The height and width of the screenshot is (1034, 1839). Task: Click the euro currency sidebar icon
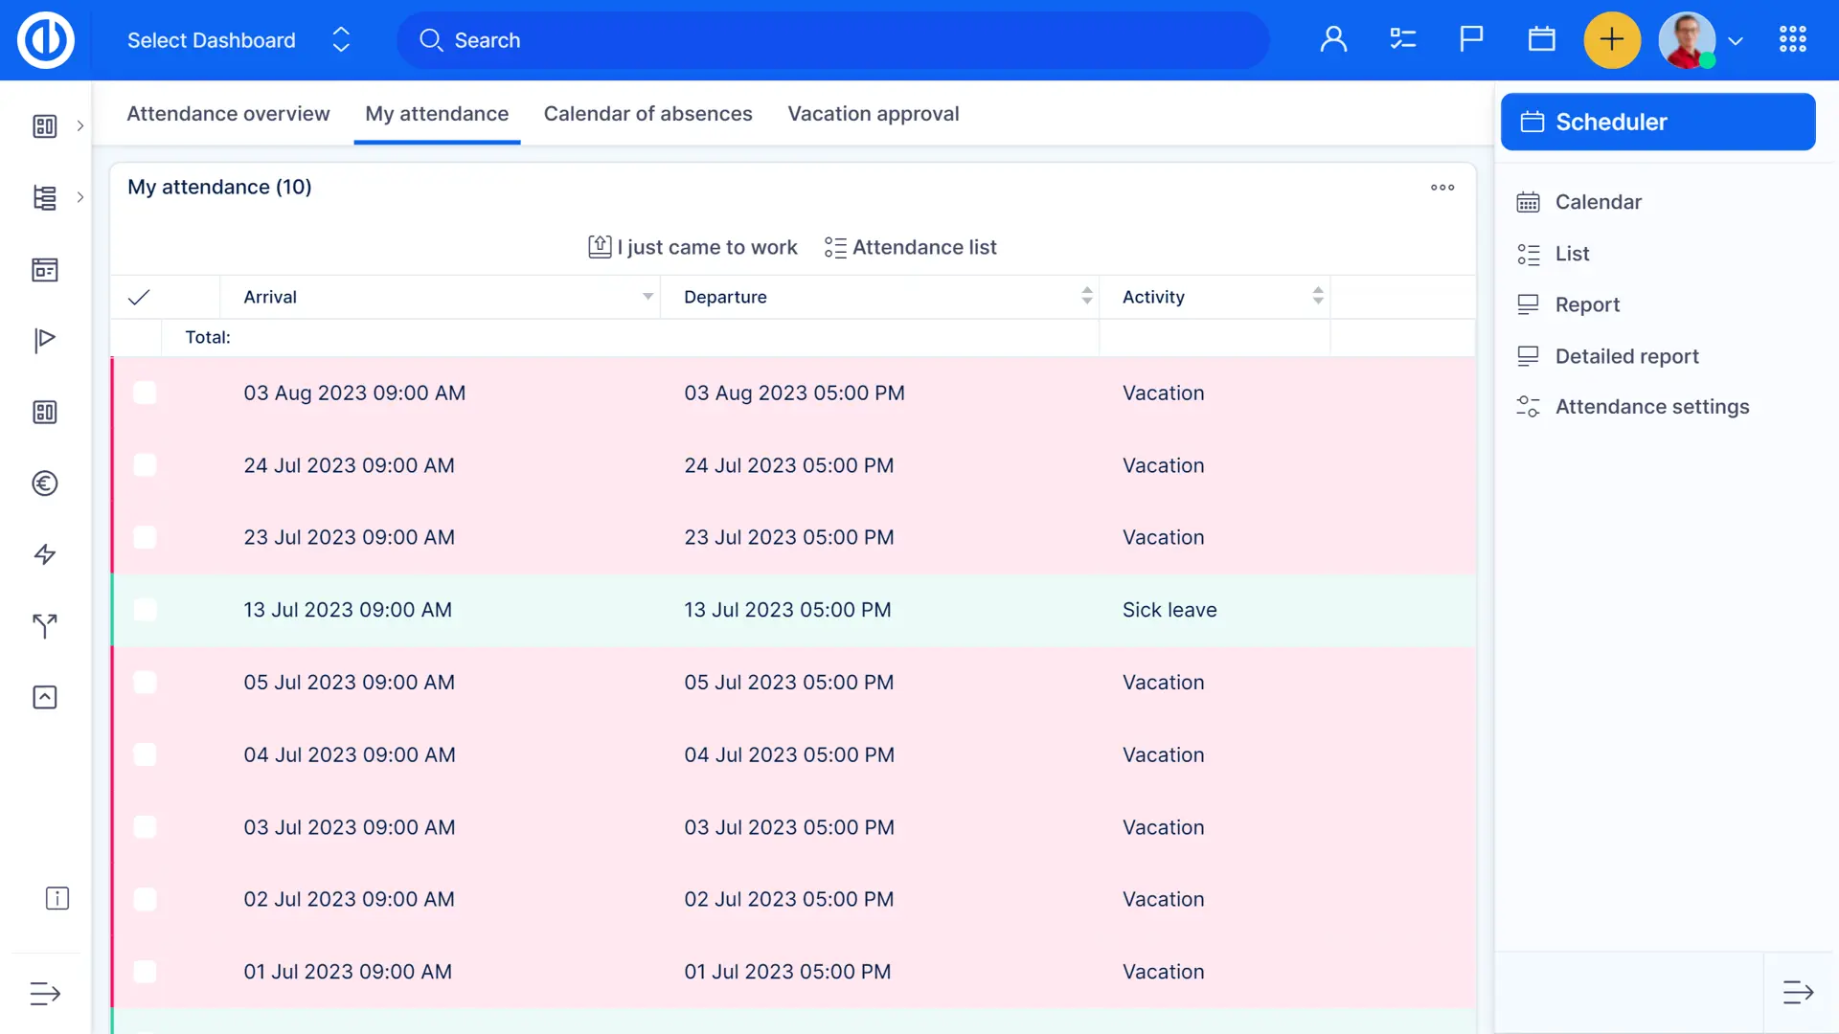(x=45, y=483)
